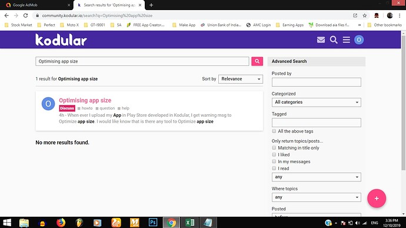
Task: Open UC Browser from the taskbar
Action: click(x=116, y=223)
